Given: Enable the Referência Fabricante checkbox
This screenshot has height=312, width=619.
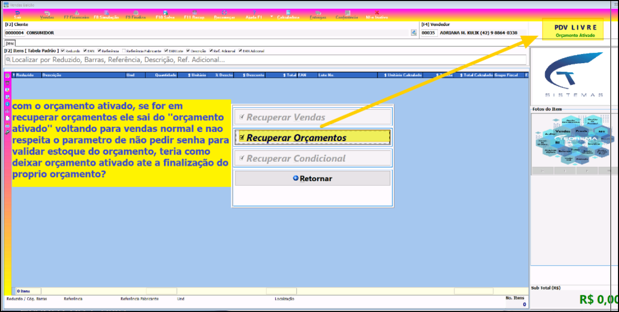Looking at the screenshot, I should (x=124, y=51).
